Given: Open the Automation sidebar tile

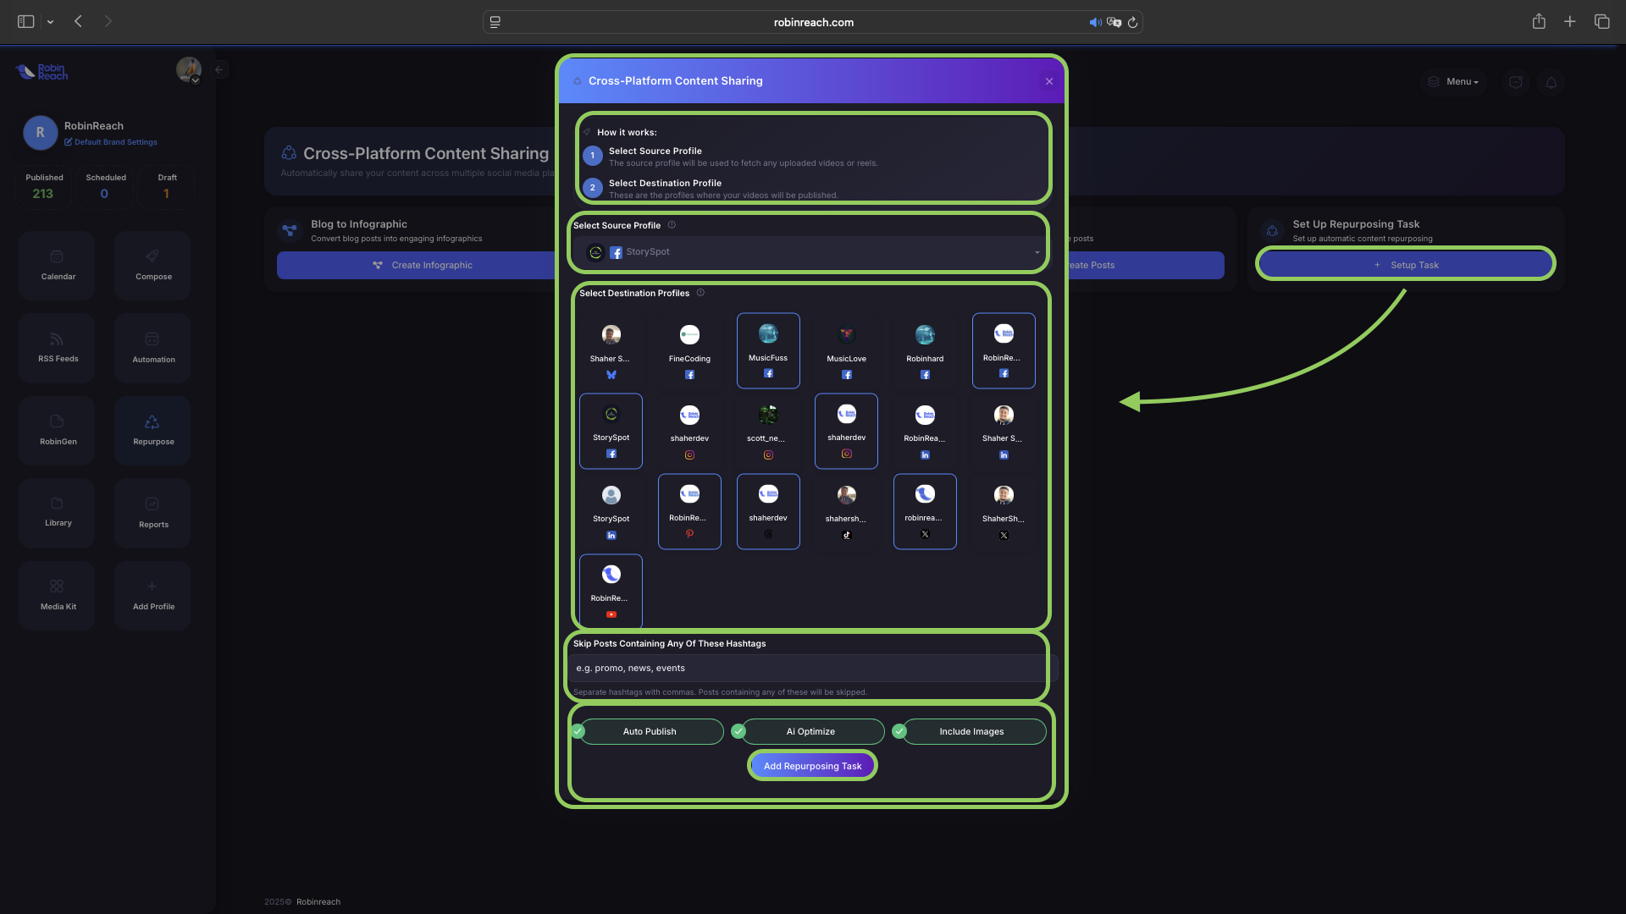Looking at the screenshot, I should (x=153, y=347).
